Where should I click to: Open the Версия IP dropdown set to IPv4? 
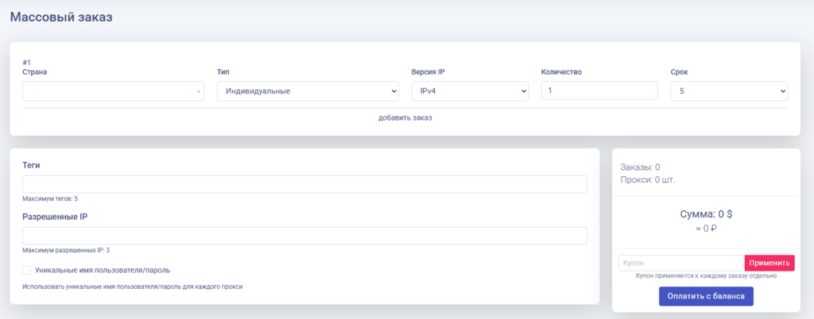[469, 91]
